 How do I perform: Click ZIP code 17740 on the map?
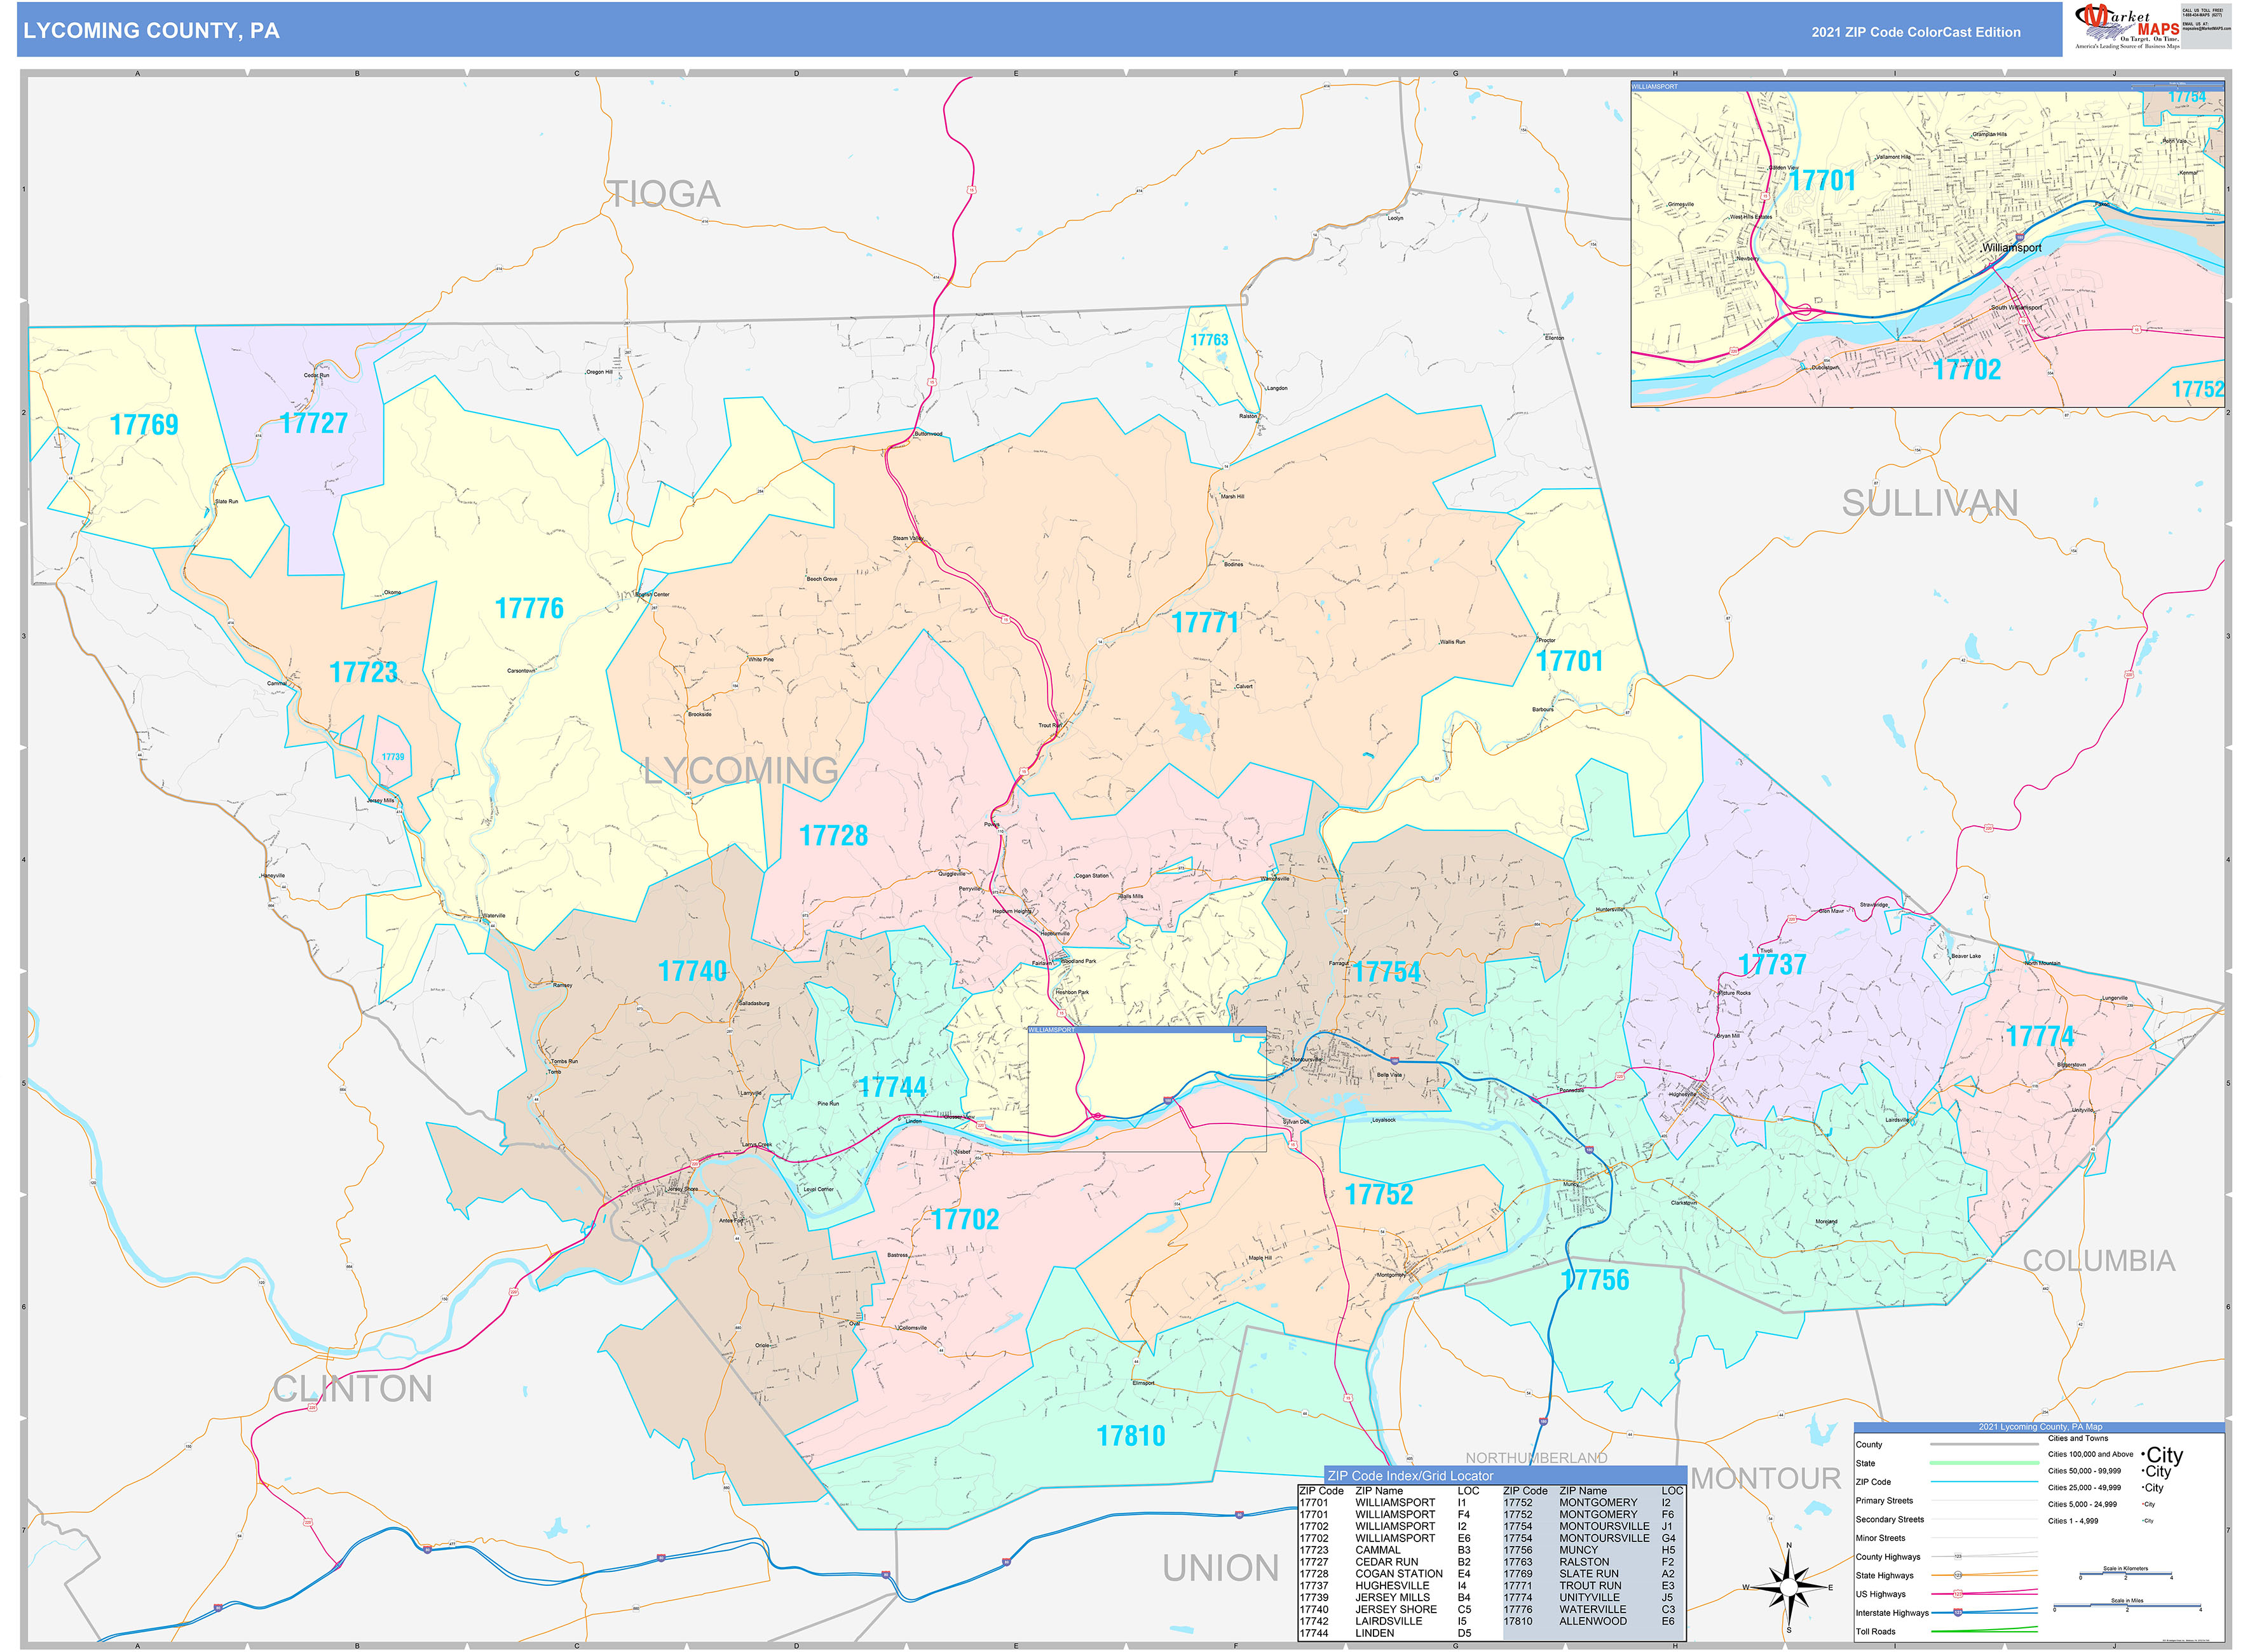pyautogui.click(x=692, y=971)
